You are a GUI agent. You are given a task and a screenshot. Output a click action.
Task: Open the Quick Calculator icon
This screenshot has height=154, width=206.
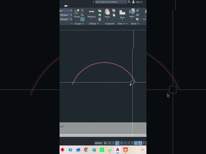click(100, 19)
